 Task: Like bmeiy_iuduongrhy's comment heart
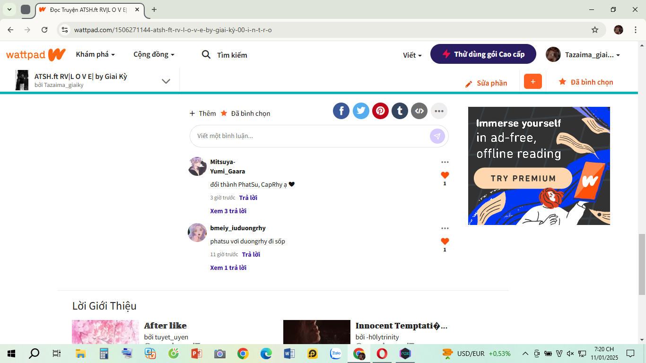445,242
